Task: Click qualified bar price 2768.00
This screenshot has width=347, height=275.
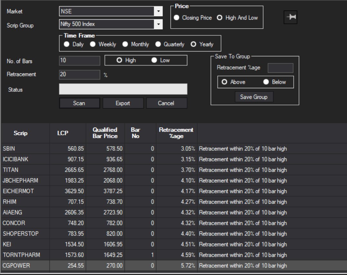Action: (x=113, y=170)
